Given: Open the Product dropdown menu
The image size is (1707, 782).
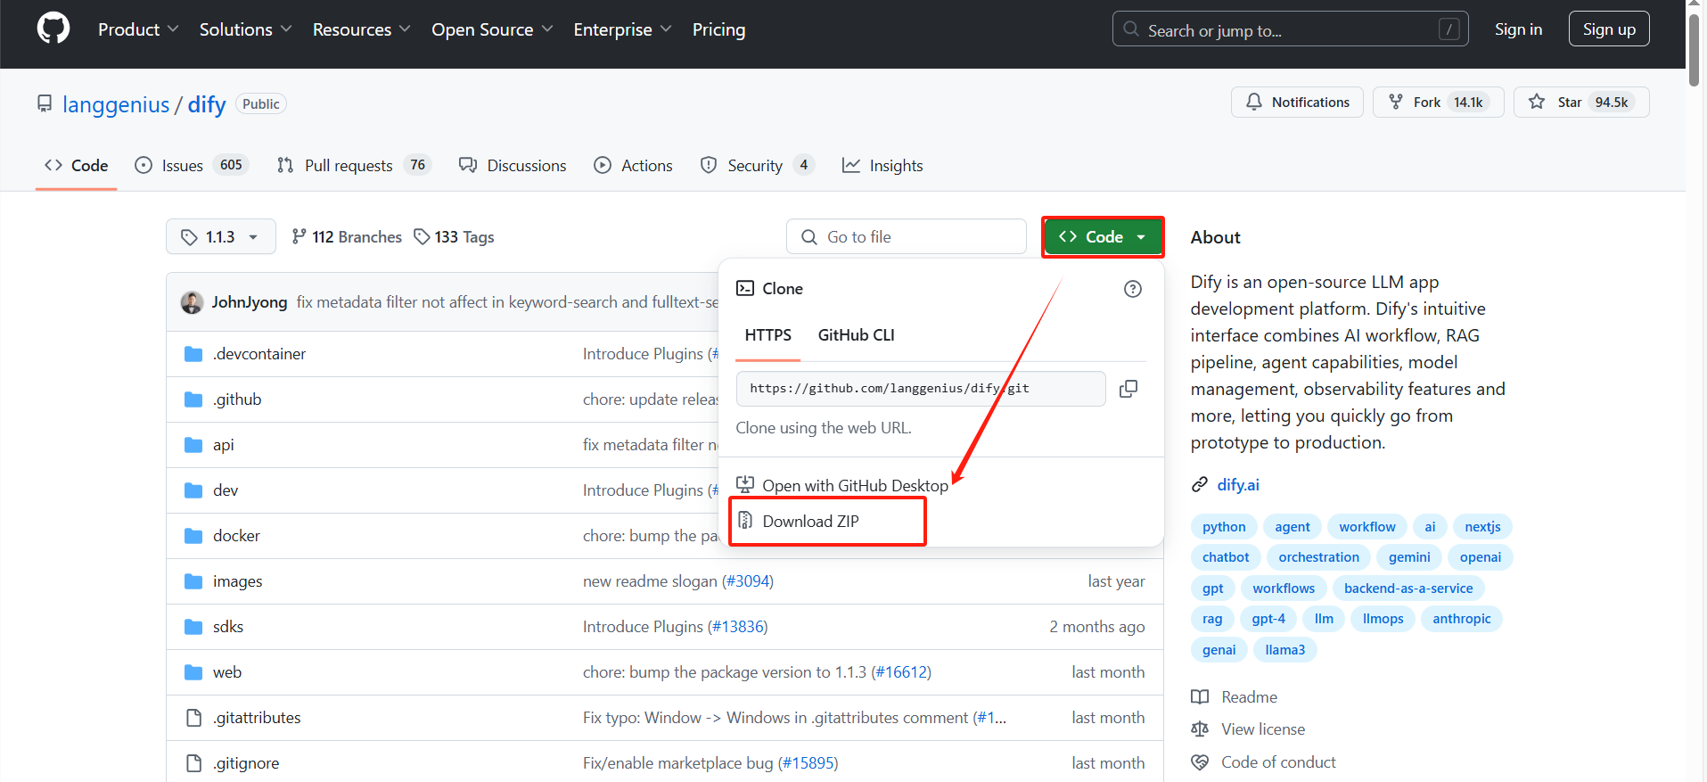Looking at the screenshot, I should (x=138, y=29).
